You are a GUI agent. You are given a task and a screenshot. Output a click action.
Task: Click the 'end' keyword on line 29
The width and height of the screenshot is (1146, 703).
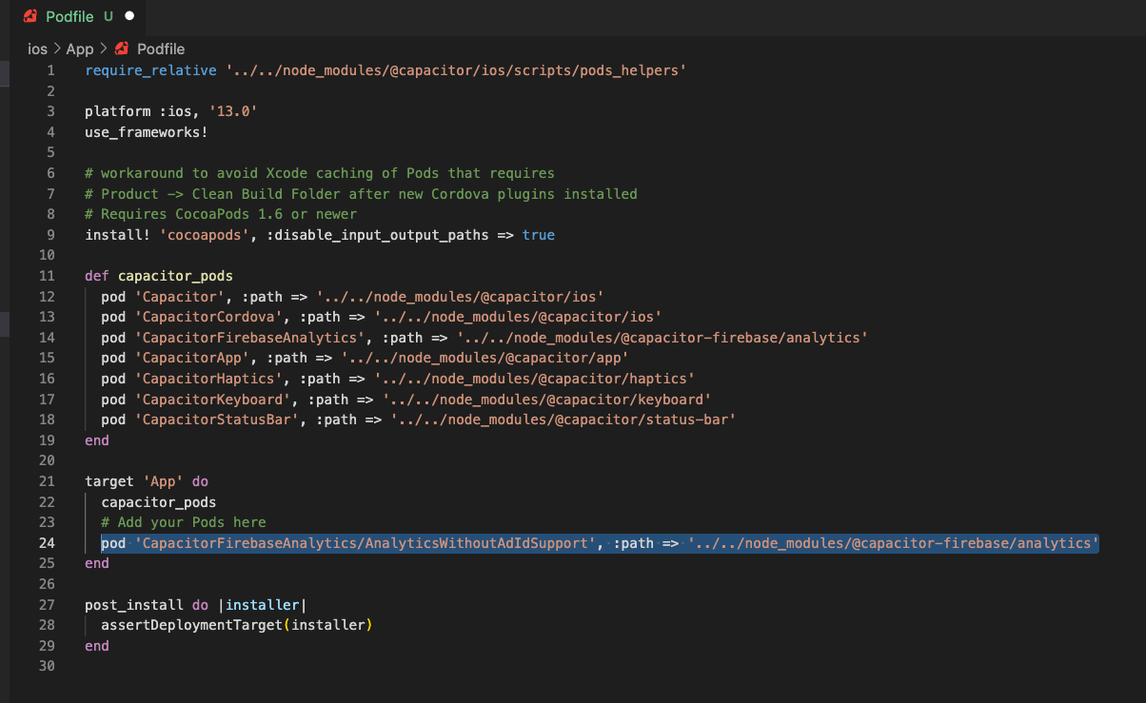(97, 645)
